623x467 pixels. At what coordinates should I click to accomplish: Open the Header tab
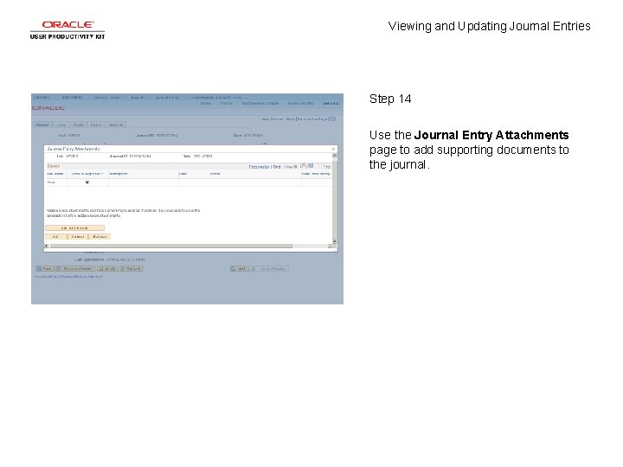click(x=42, y=125)
